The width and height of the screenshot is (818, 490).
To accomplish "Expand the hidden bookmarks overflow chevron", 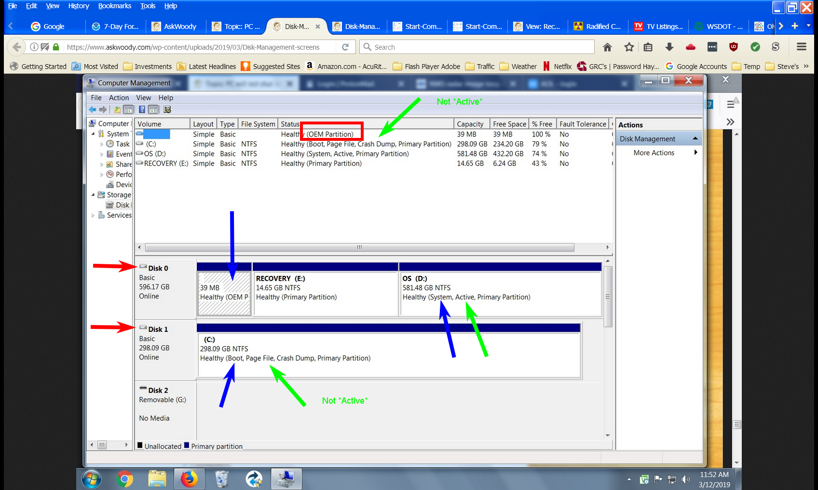I will (x=806, y=67).
